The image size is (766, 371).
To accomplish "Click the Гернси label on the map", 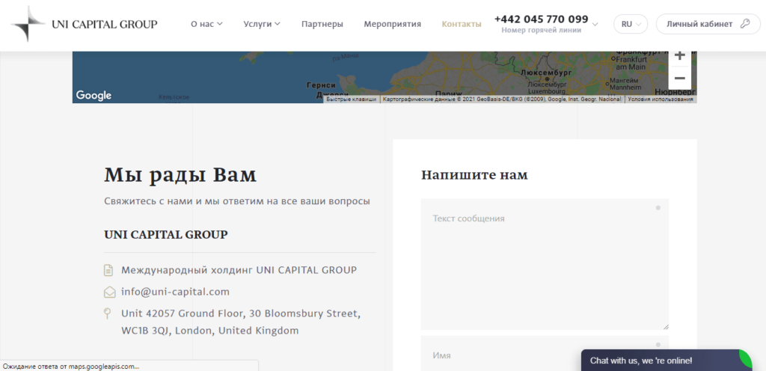I will click(321, 85).
